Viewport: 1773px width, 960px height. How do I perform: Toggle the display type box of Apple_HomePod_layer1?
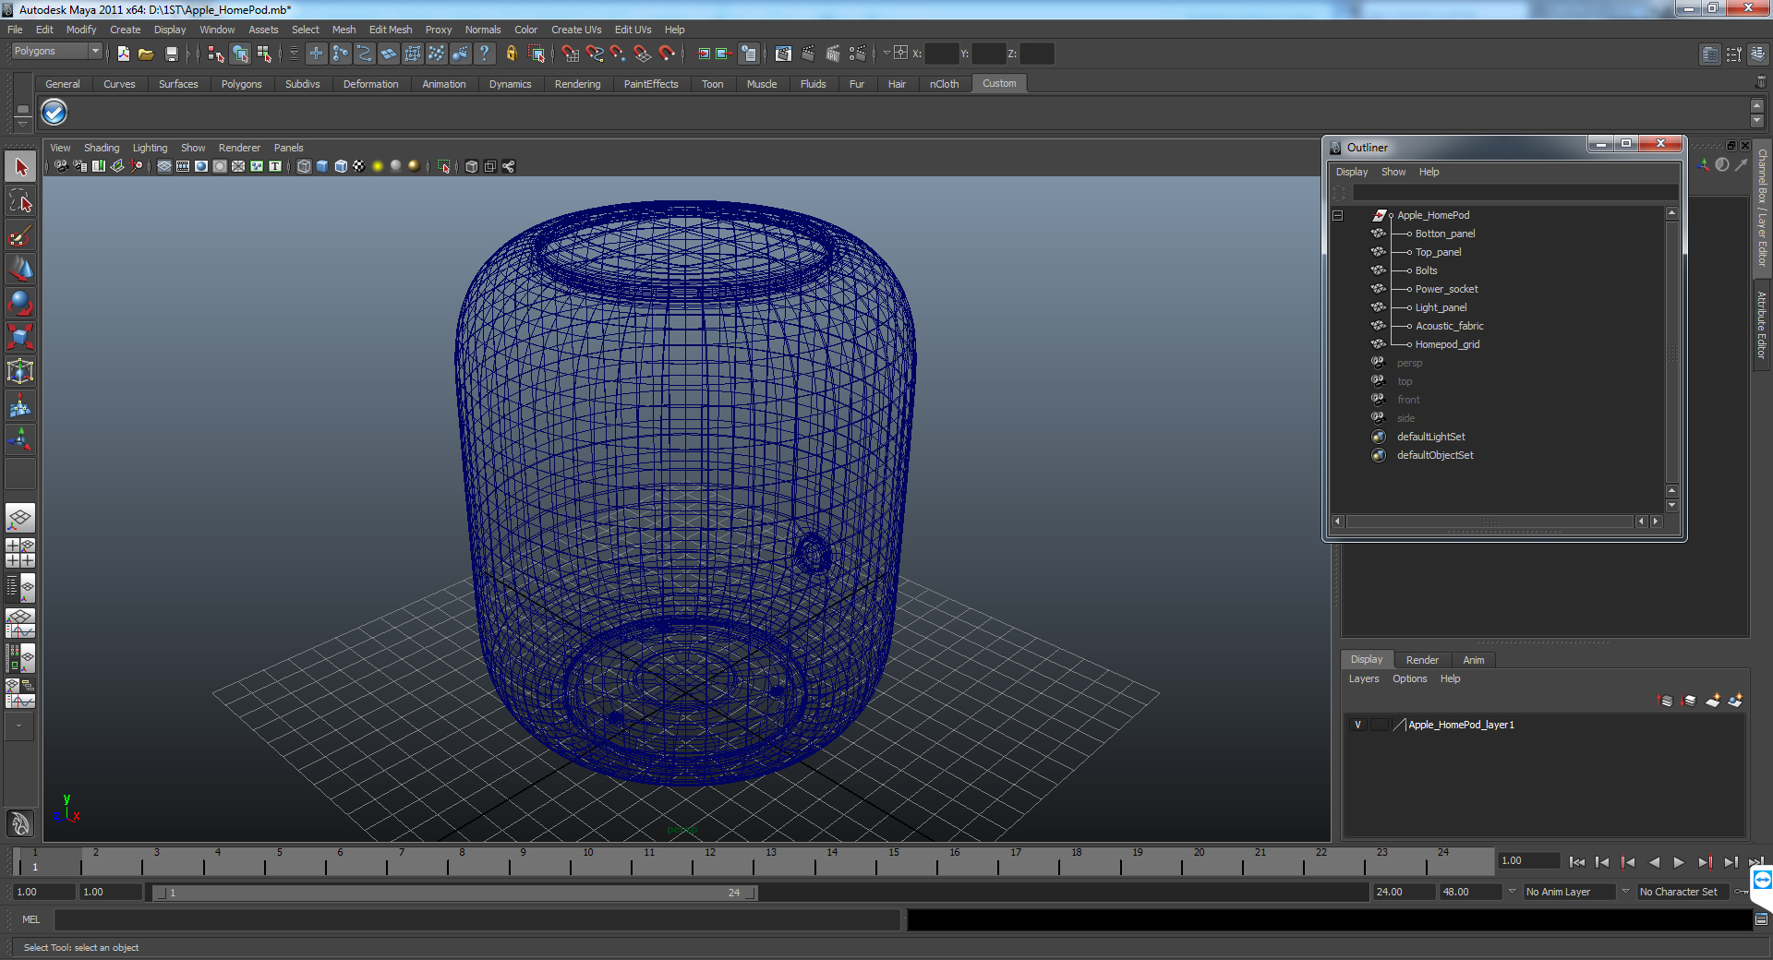(x=1379, y=725)
